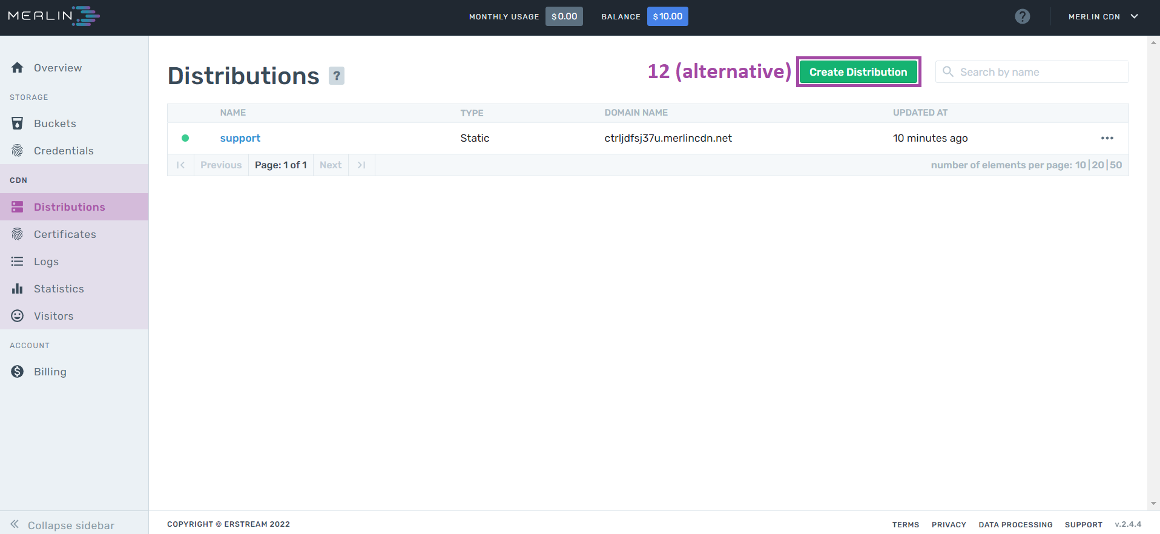Click the vertical scrollbar up arrow
The image size is (1160, 534).
pyautogui.click(x=1153, y=43)
